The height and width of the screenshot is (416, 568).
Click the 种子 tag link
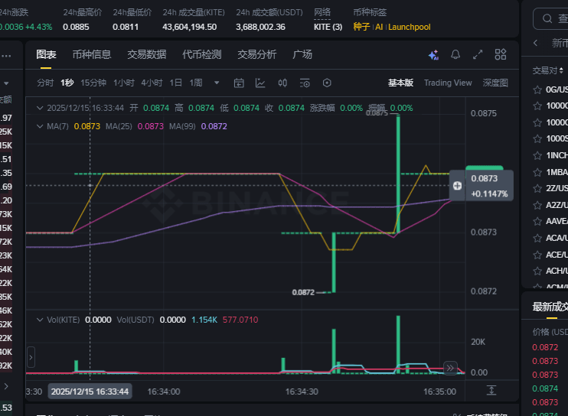361,27
